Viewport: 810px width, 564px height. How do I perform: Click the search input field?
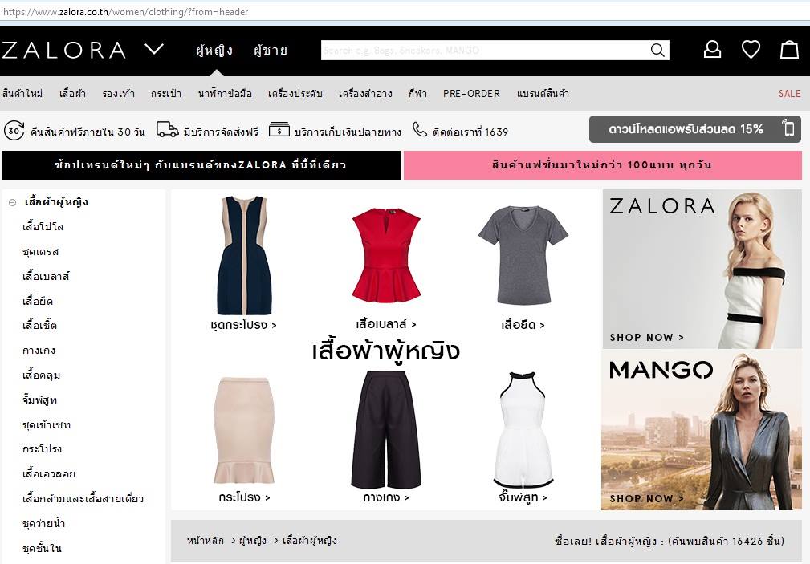pyautogui.click(x=482, y=51)
